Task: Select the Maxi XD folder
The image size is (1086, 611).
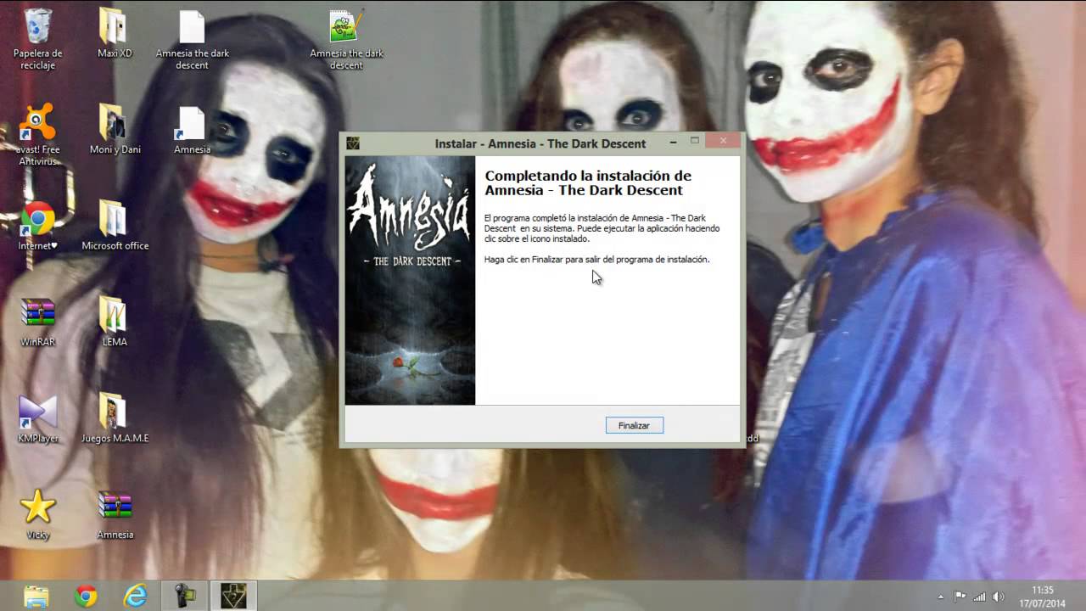Action: coord(115,34)
